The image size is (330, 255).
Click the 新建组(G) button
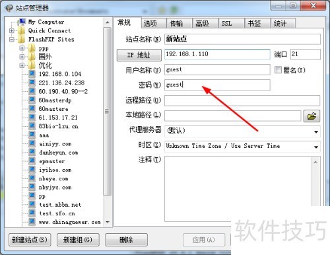pos(78,240)
